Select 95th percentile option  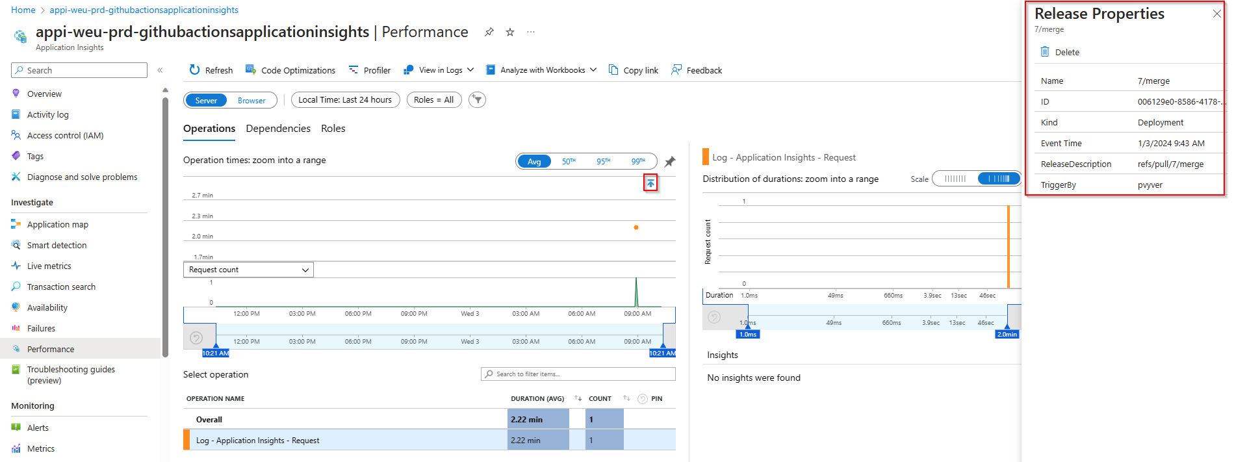tap(603, 161)
